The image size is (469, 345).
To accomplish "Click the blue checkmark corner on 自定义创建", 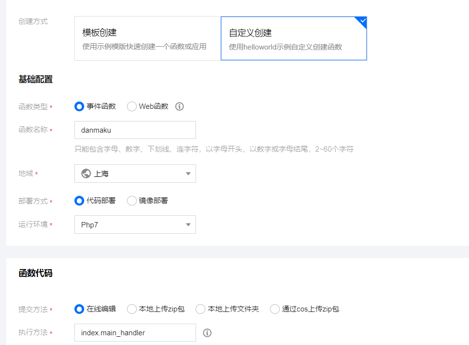I will pyautogui.click(x=361, y=21).
